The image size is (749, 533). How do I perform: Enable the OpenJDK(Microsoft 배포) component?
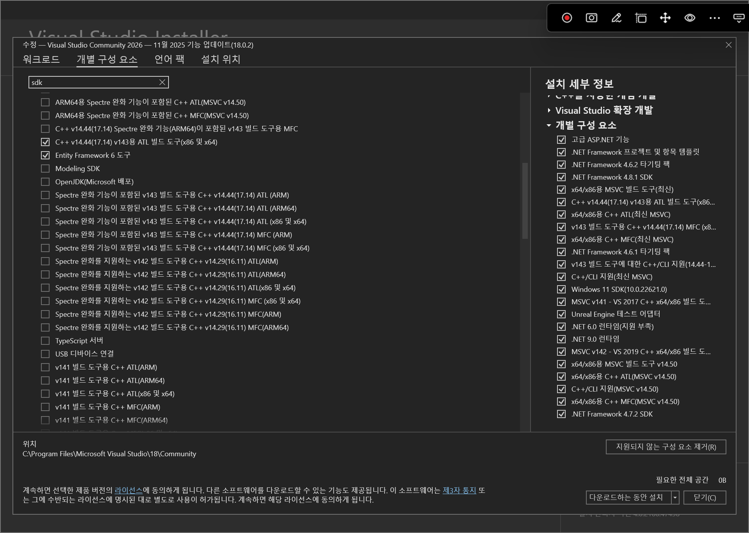click(x=45, y=182)
